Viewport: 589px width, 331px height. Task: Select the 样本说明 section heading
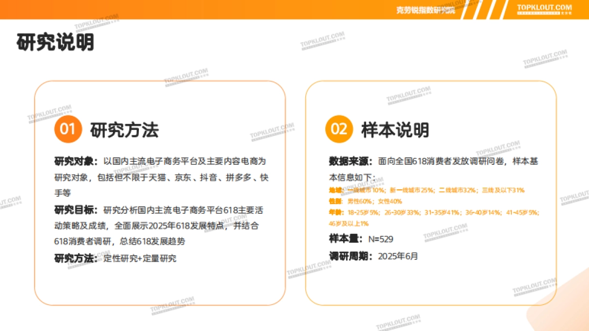[395, 129]
